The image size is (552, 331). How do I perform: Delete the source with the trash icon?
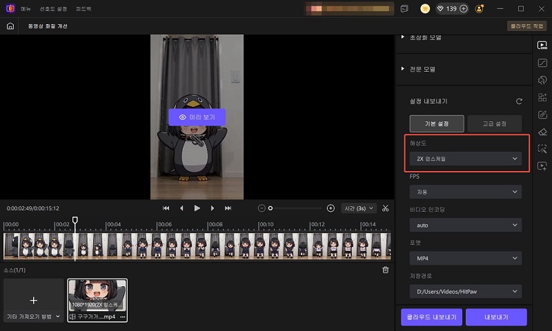(x=386, y=270)
